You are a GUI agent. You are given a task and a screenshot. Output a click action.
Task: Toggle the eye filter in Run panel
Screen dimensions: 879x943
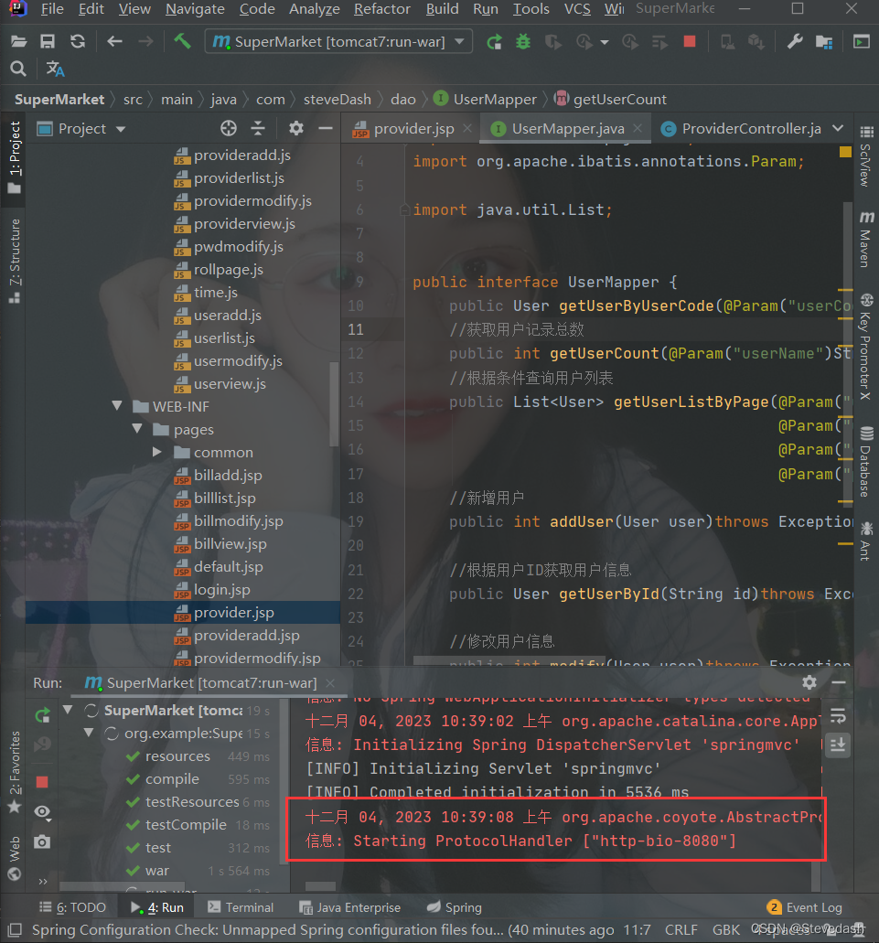point(42,812)
